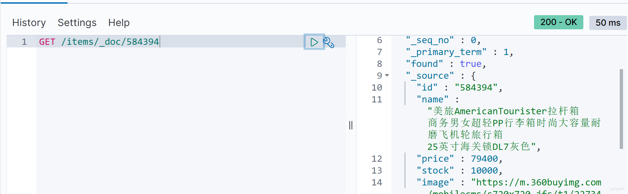Click the response pane vertical scrollbar
The width and height of the screenshot is (628, 194).
tap(621, 109)
